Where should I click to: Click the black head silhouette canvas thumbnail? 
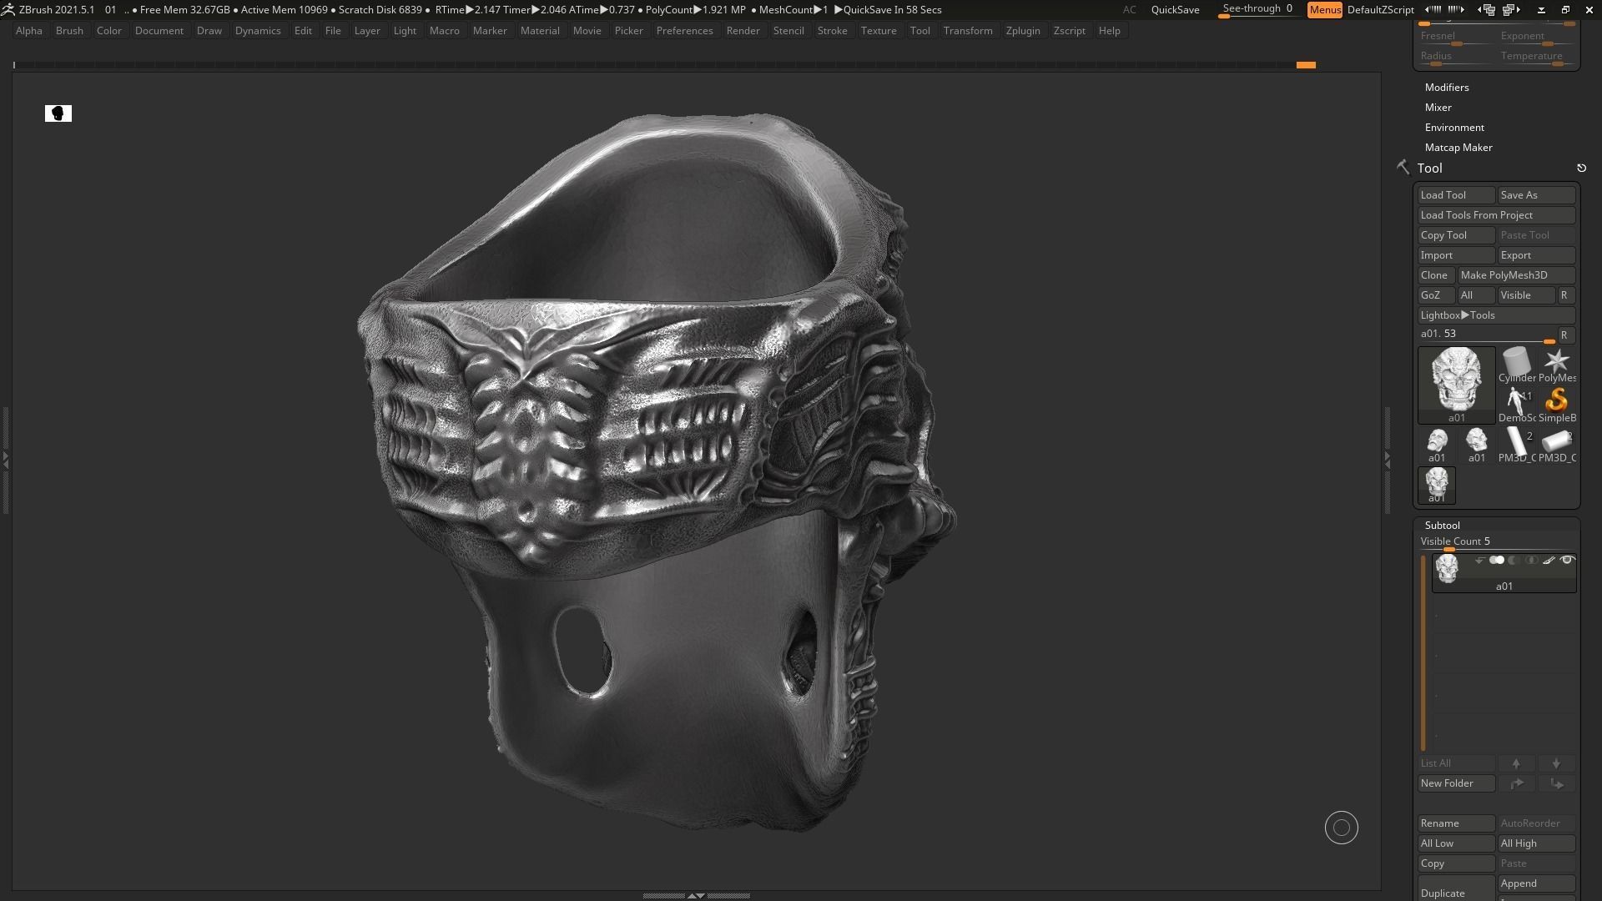tap(58, 113)
